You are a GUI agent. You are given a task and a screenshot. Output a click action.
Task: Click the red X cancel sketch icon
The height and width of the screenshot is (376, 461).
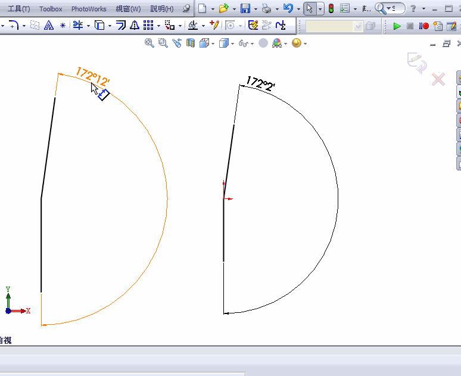click(x=438, y=79)
